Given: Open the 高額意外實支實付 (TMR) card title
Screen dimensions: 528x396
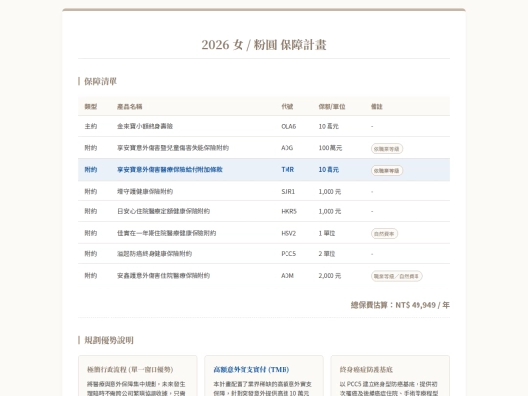Looking at the screenshot, I should pyautogui.click(x=251, y=370).
